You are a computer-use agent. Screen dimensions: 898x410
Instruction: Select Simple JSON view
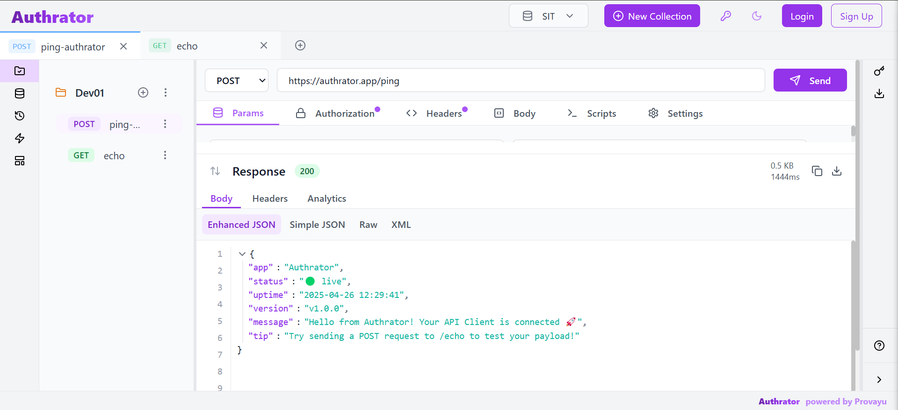point(317,225)
